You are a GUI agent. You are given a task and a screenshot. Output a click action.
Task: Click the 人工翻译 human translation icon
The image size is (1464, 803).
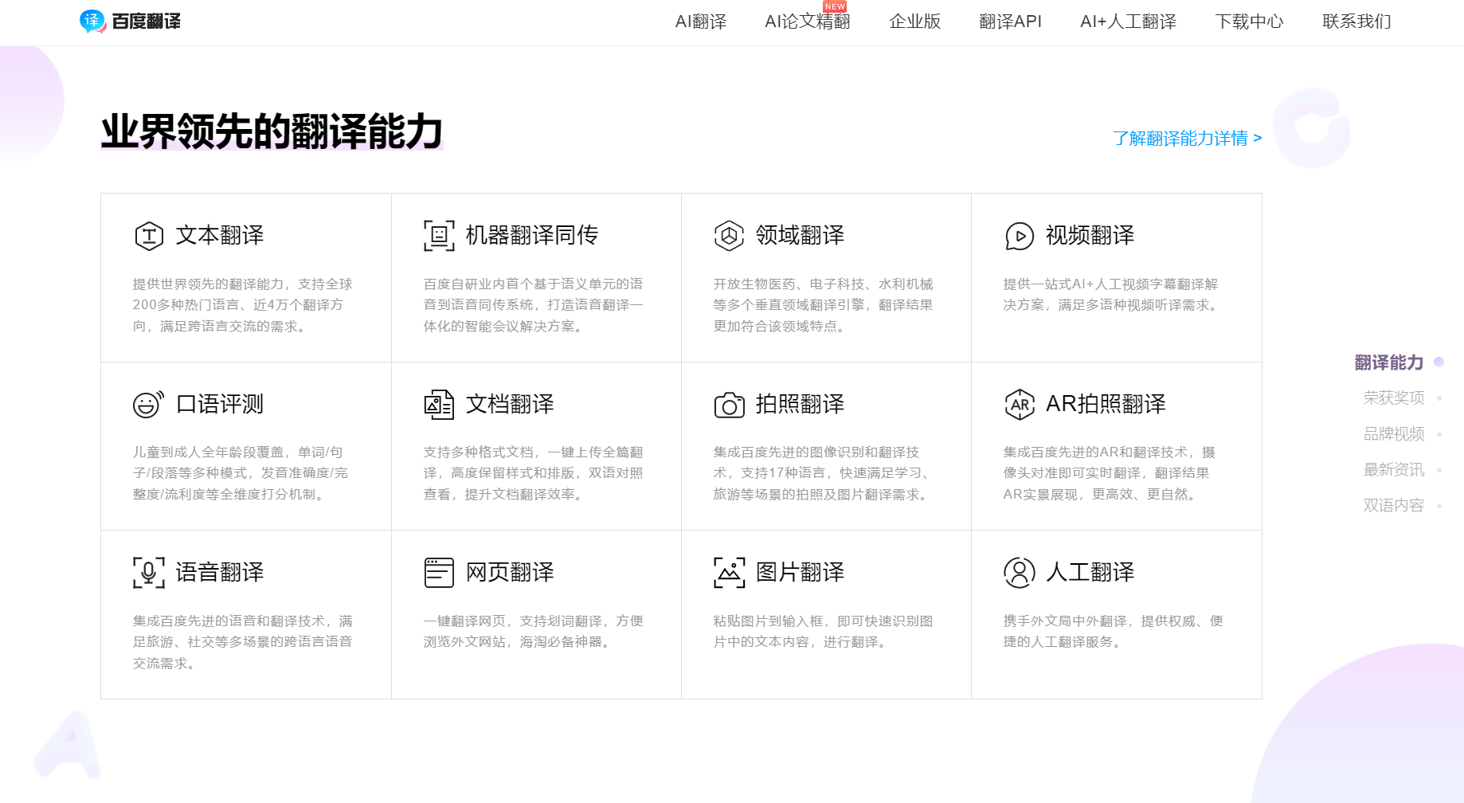1018,571
